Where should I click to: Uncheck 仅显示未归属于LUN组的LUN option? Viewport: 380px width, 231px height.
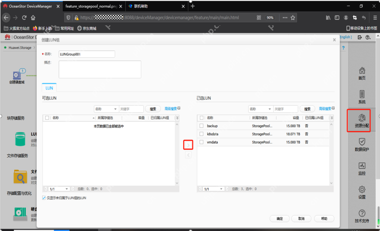click(x=44, y=198)
